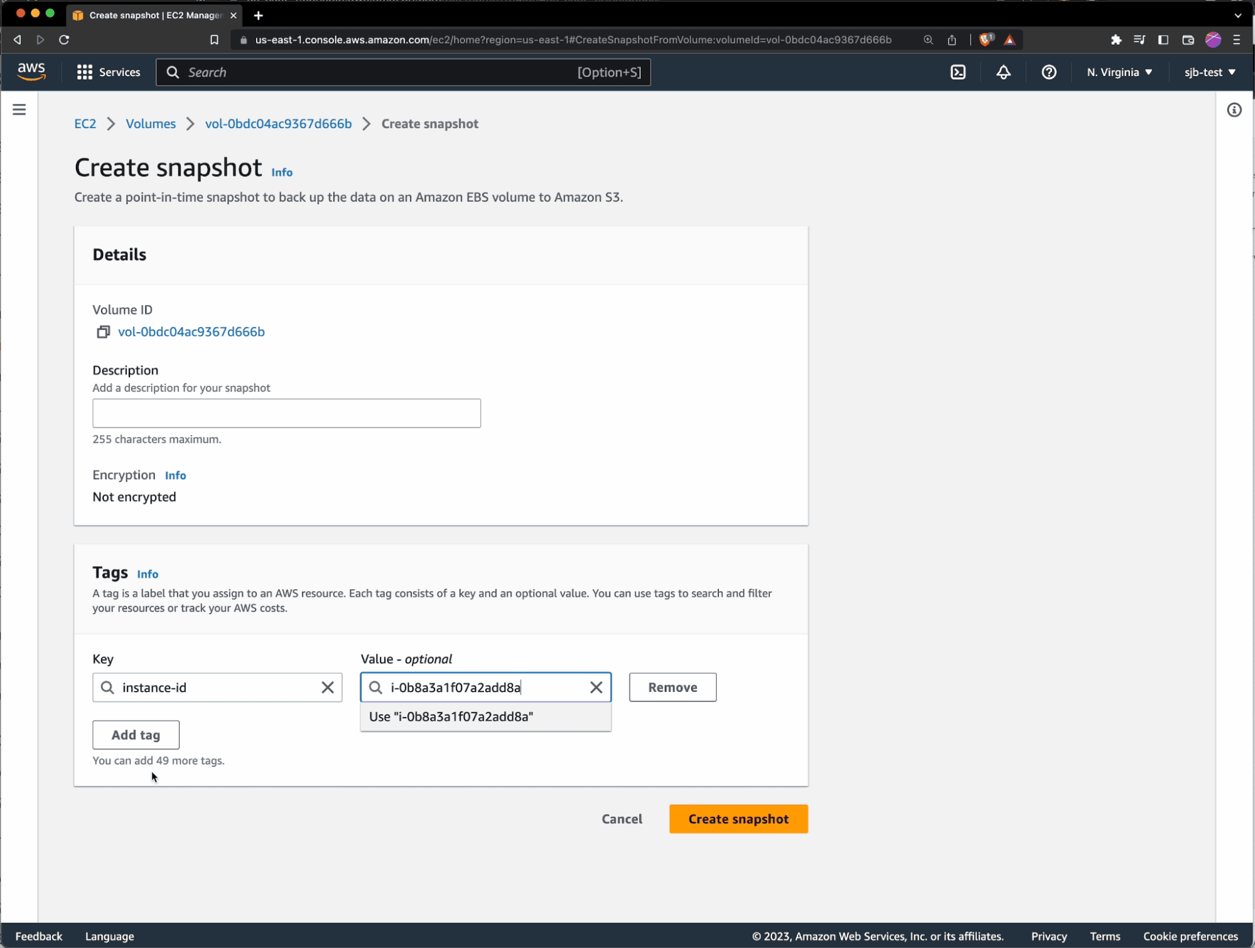Open the Tags Info link

click(148, 574)
